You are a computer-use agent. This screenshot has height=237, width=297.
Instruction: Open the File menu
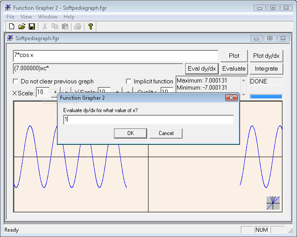point(11,17)
